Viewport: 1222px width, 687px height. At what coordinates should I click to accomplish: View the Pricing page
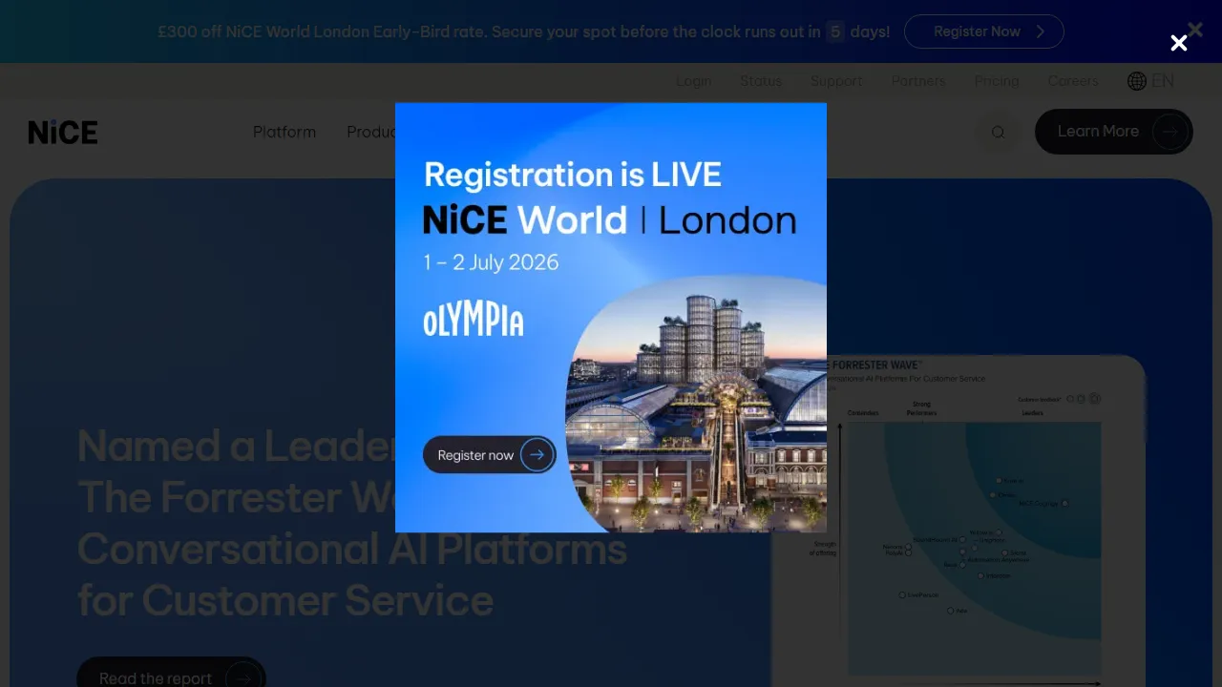coord(997,81)
